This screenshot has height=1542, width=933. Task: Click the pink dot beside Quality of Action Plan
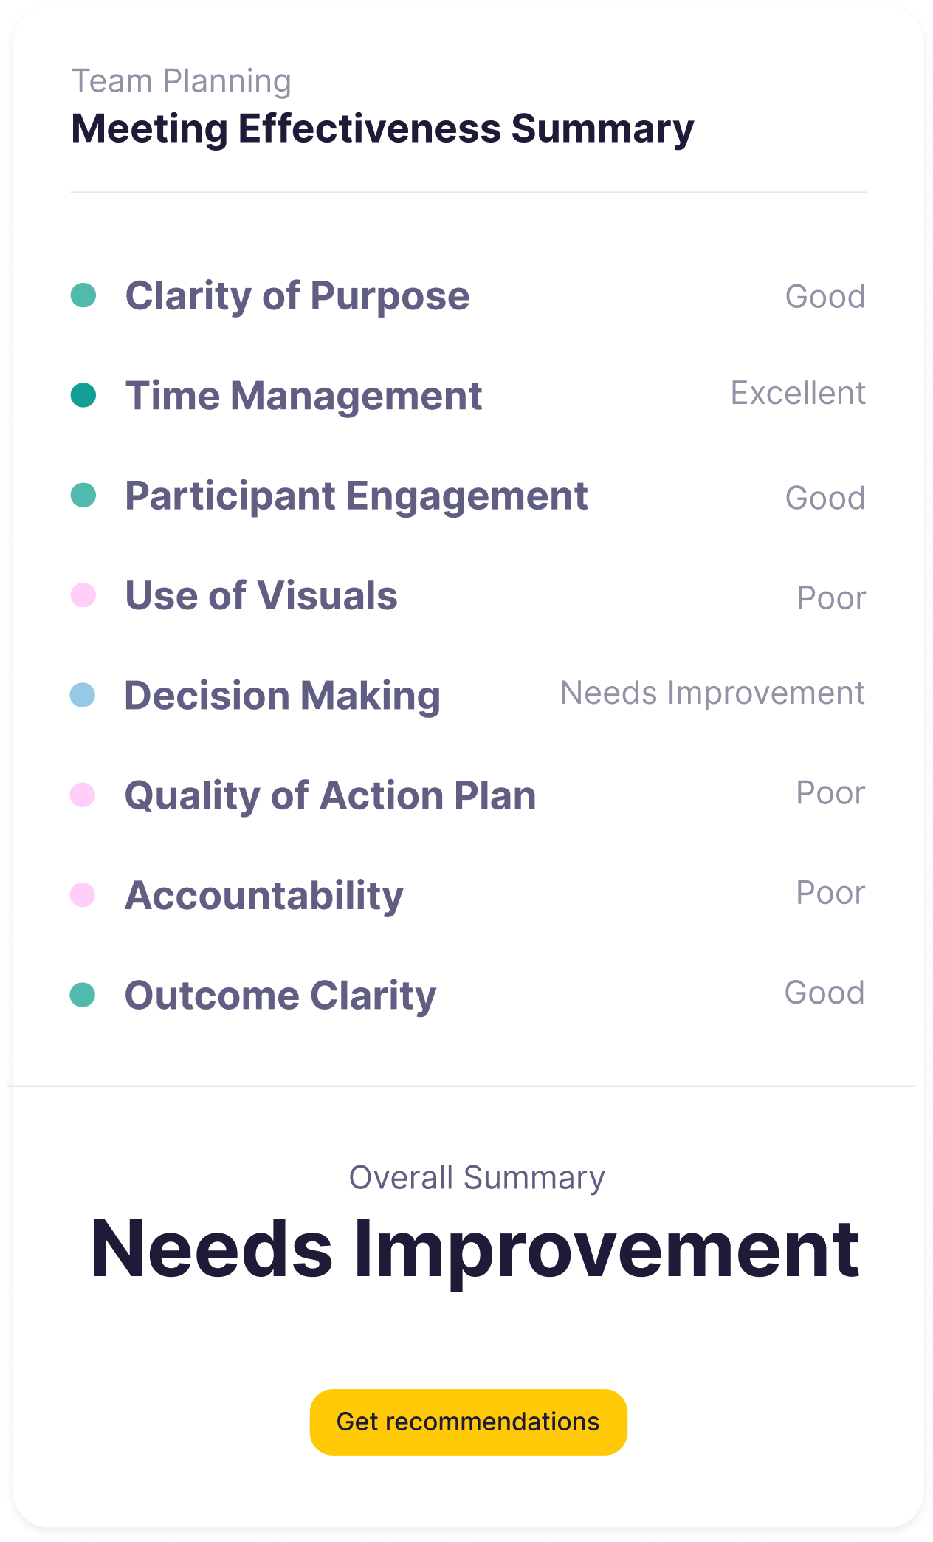[83, 795]
